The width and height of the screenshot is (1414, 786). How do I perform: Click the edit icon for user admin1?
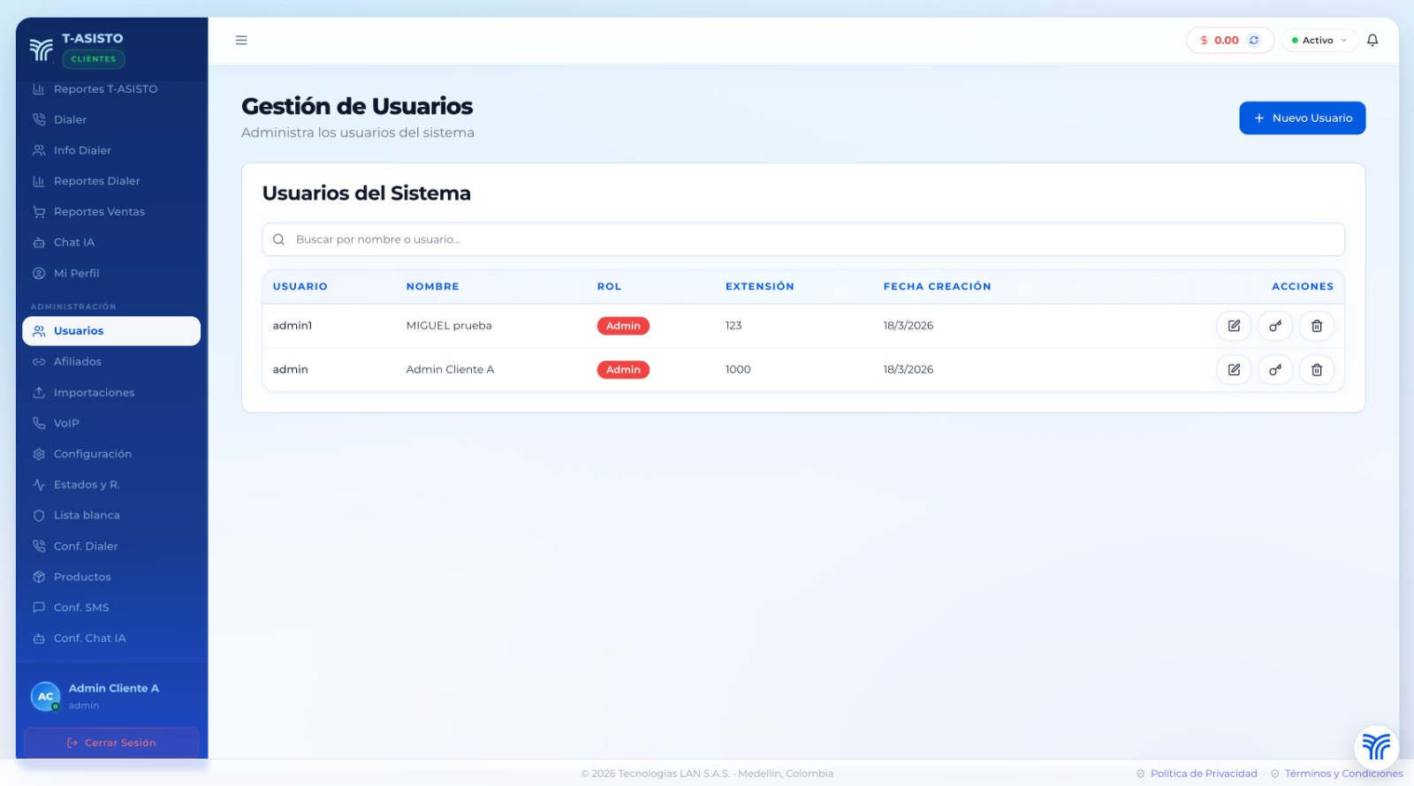1234,326
